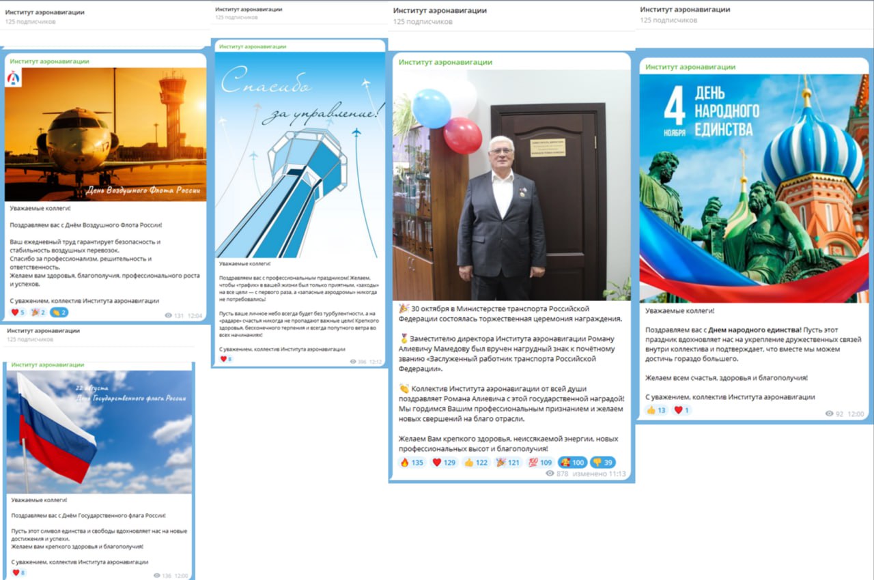Click the party popper reaction showing 2
Image resolution: width=874 pixels, height=580 pixels.
pyautogui.click(x=39, y=313)
